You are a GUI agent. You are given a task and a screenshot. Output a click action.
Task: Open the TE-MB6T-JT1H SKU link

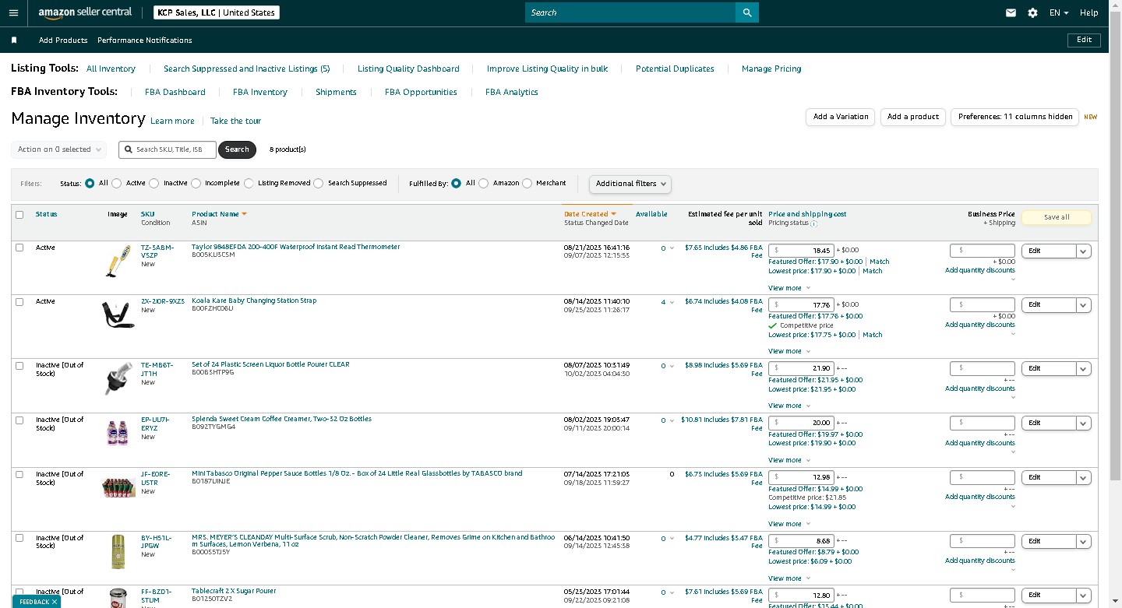(x=157, y=369)
